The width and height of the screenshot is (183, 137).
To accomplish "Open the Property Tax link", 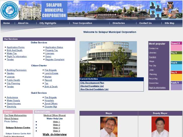I will click(52, 50).
